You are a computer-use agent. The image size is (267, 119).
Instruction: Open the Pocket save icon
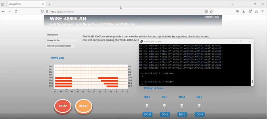[x=237, y=11]
